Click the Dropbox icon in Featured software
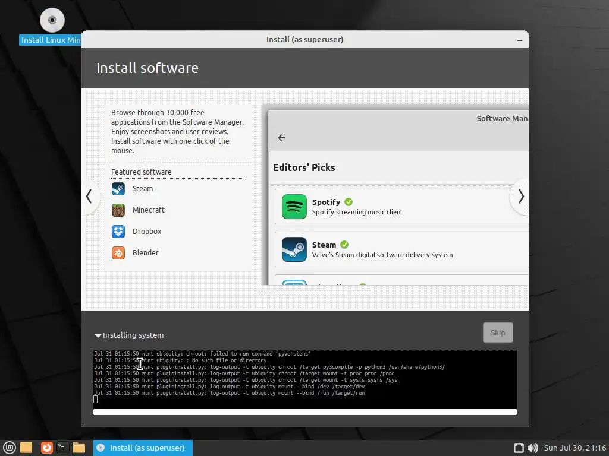609x456 pixels. coord(118,232)
